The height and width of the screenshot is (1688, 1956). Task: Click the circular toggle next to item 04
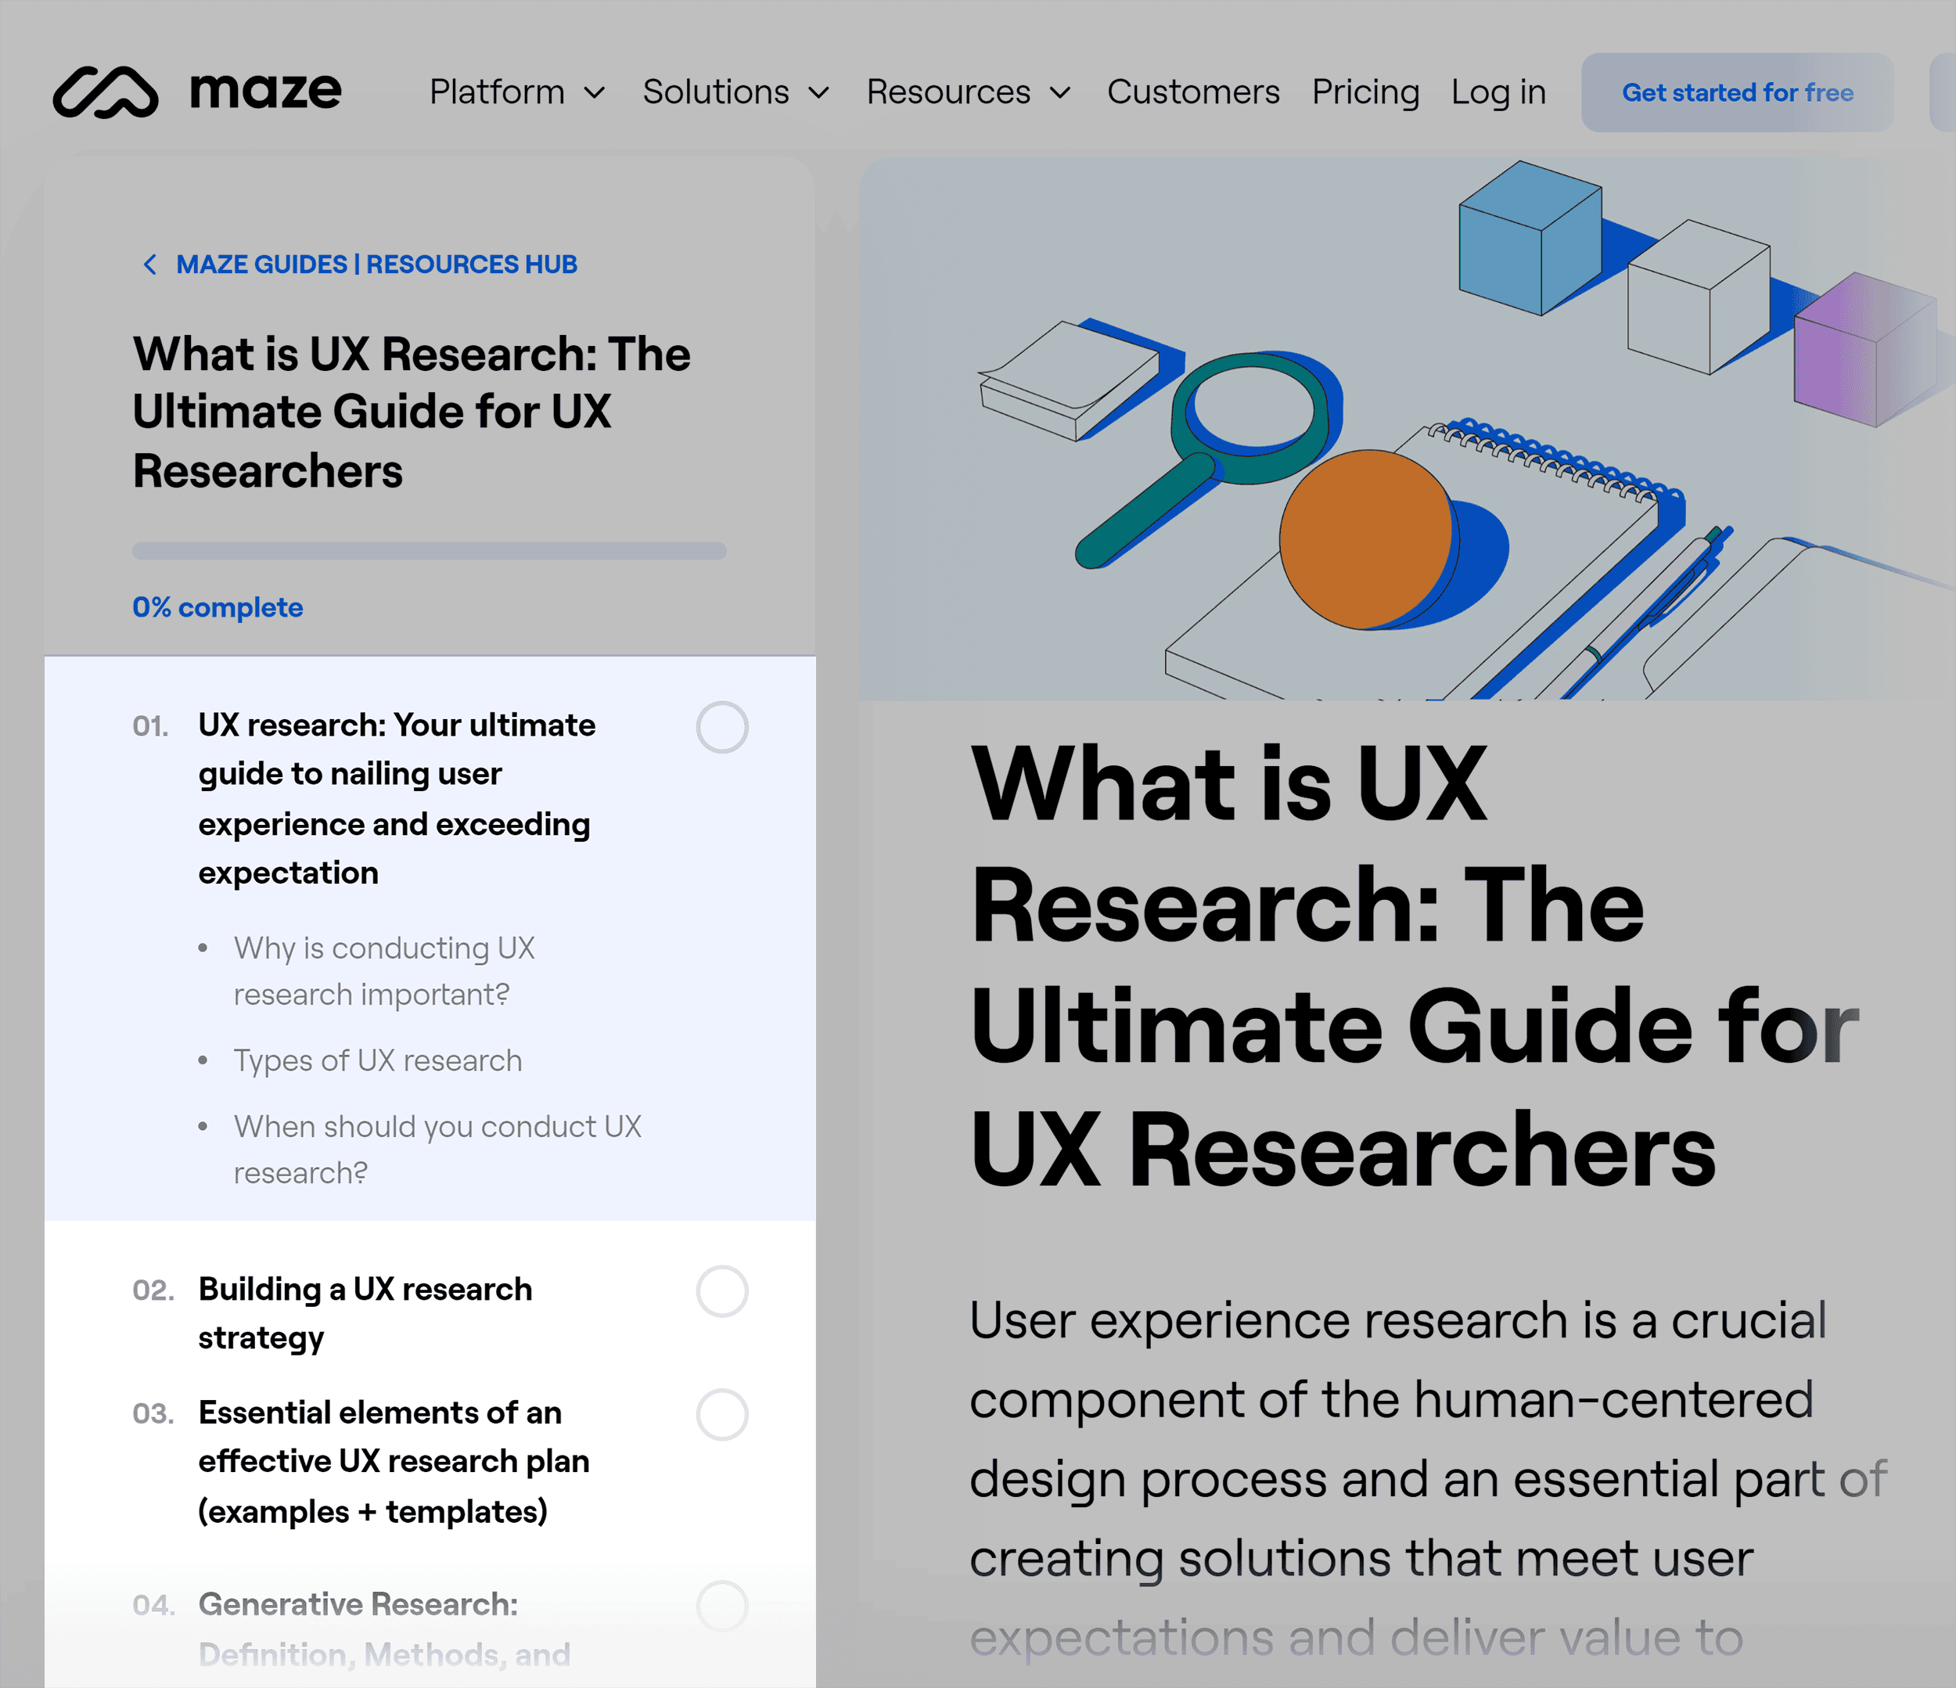(724, 1607)
